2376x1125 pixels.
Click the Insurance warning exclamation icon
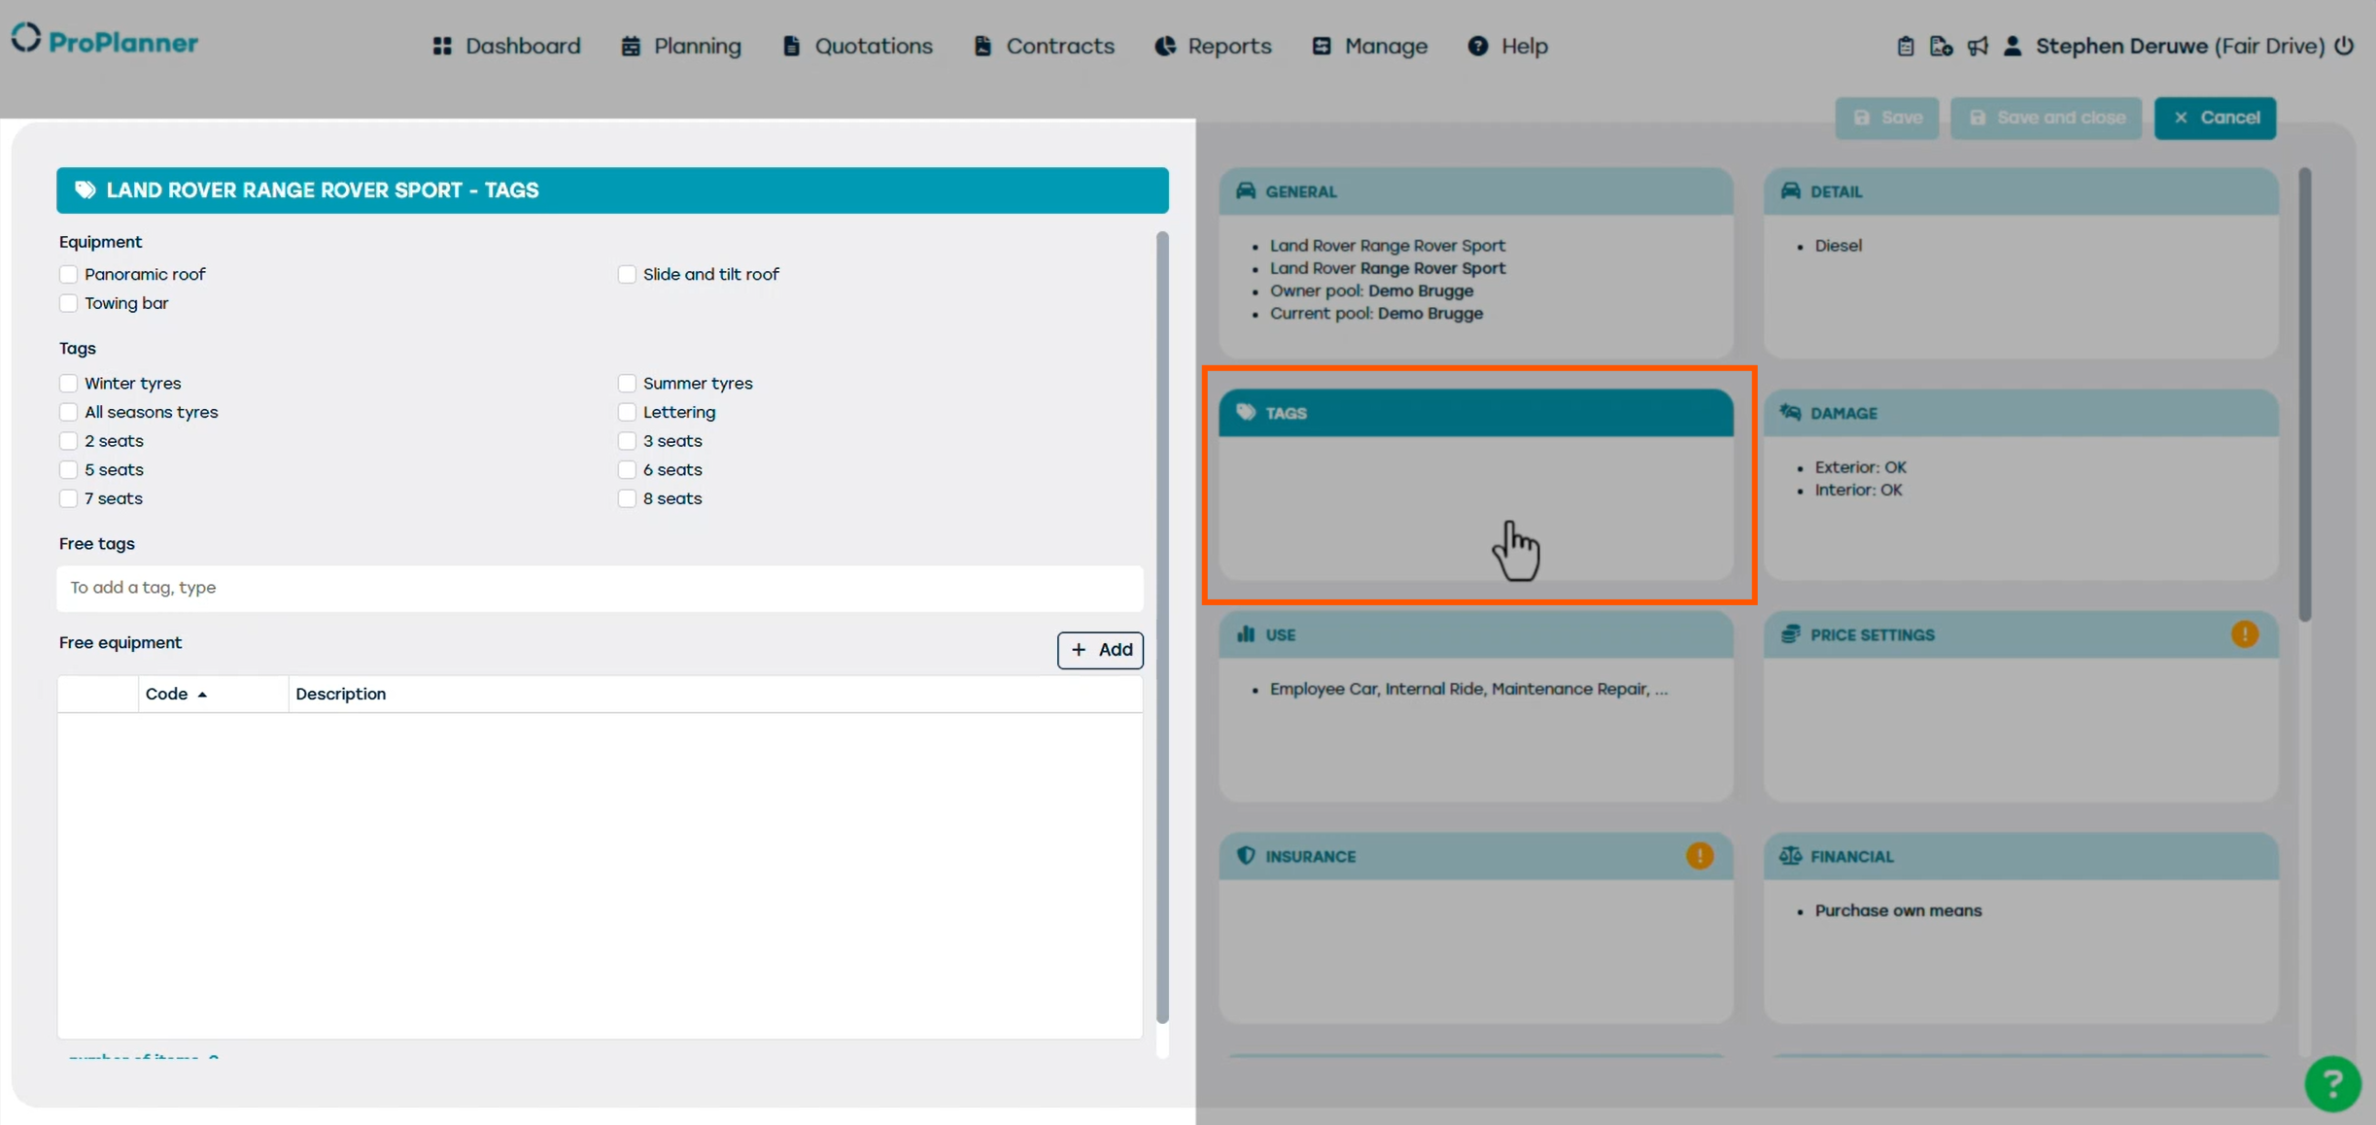coord(1699,856)
